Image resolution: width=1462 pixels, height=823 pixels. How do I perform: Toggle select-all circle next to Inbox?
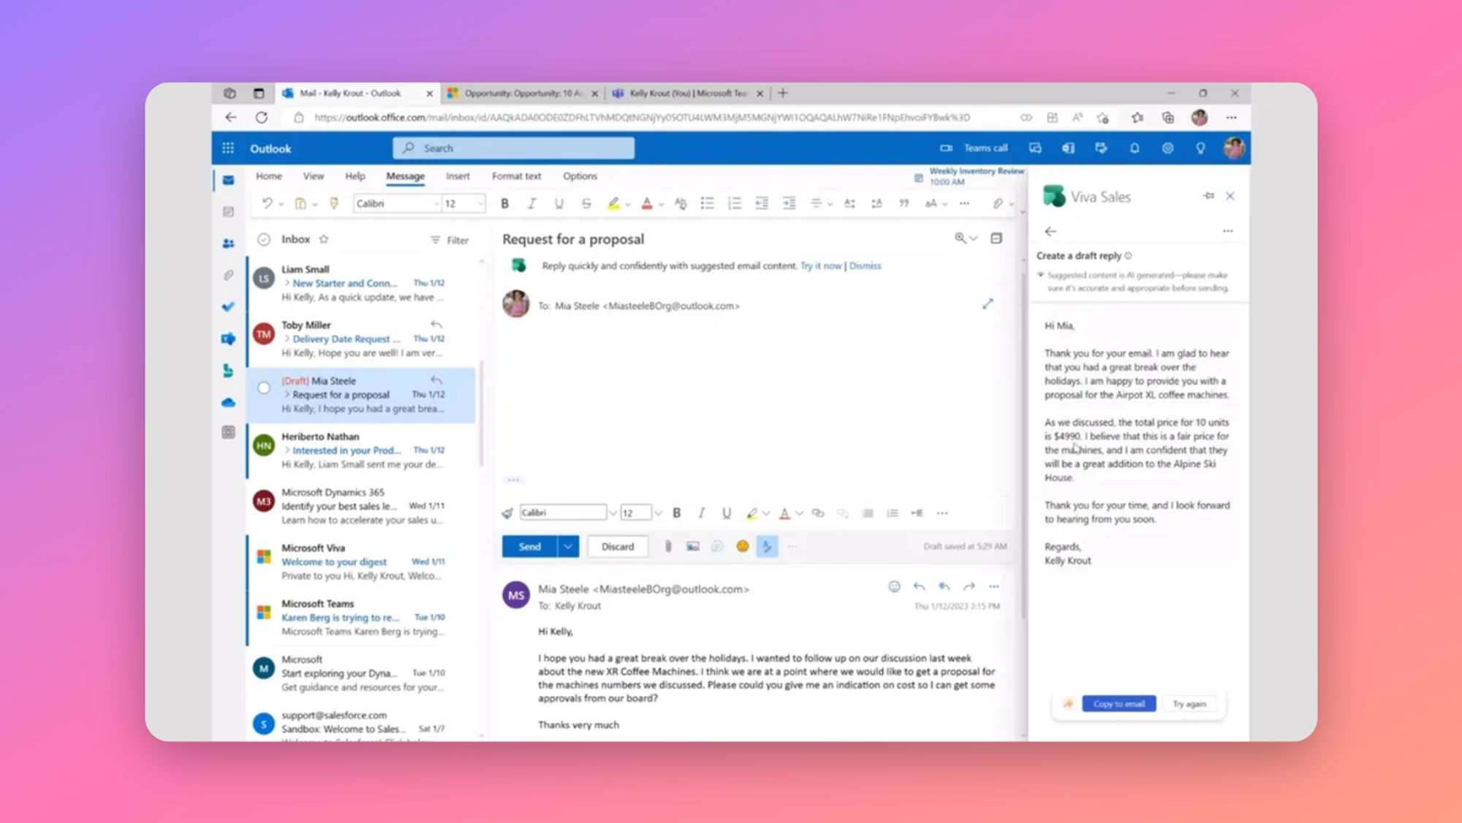click(x=264, y=240)
